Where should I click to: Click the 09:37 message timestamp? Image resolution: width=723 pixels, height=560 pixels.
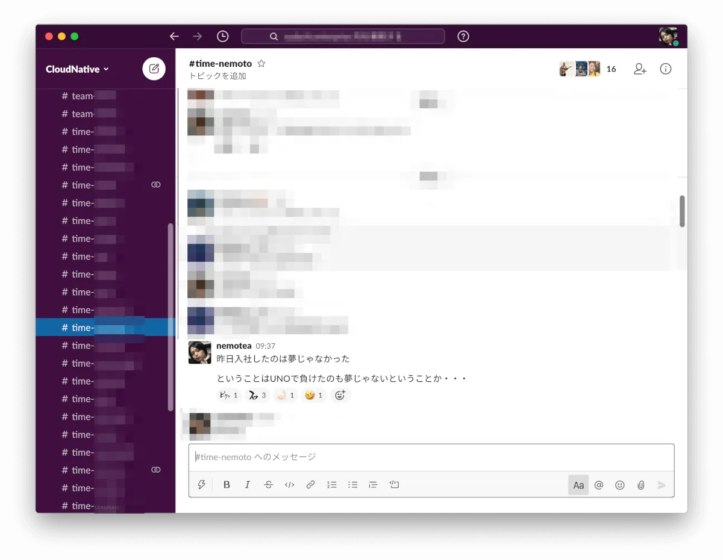coord(266,346)
